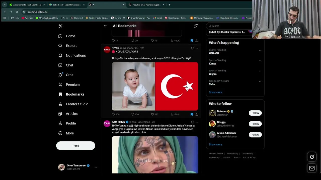321x180 pixels.
Task: Open Gmail bookmark in bookmarks bar
Action: pyautogui.click(x=158, y=18)
